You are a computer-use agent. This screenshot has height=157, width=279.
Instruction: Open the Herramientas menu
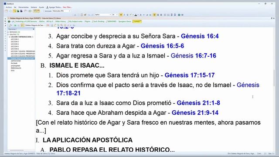24,7
